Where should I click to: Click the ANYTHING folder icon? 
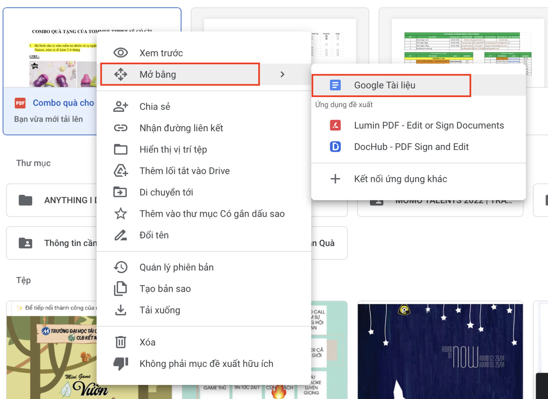(x=25, y=200)
